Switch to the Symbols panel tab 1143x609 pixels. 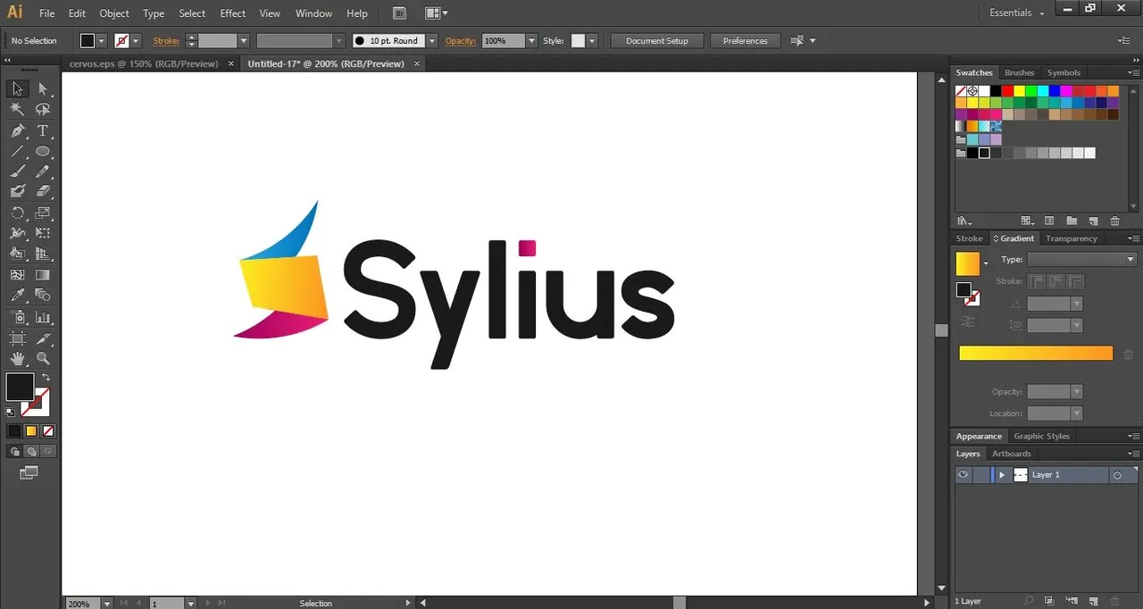(1064, 73)
